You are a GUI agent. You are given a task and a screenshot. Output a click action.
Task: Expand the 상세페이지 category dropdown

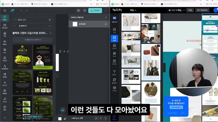50,26
